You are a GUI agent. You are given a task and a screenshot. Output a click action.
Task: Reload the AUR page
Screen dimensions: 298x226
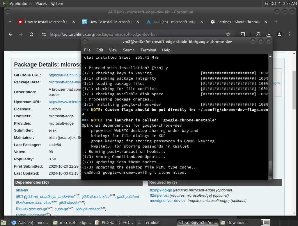click(31, 34)
